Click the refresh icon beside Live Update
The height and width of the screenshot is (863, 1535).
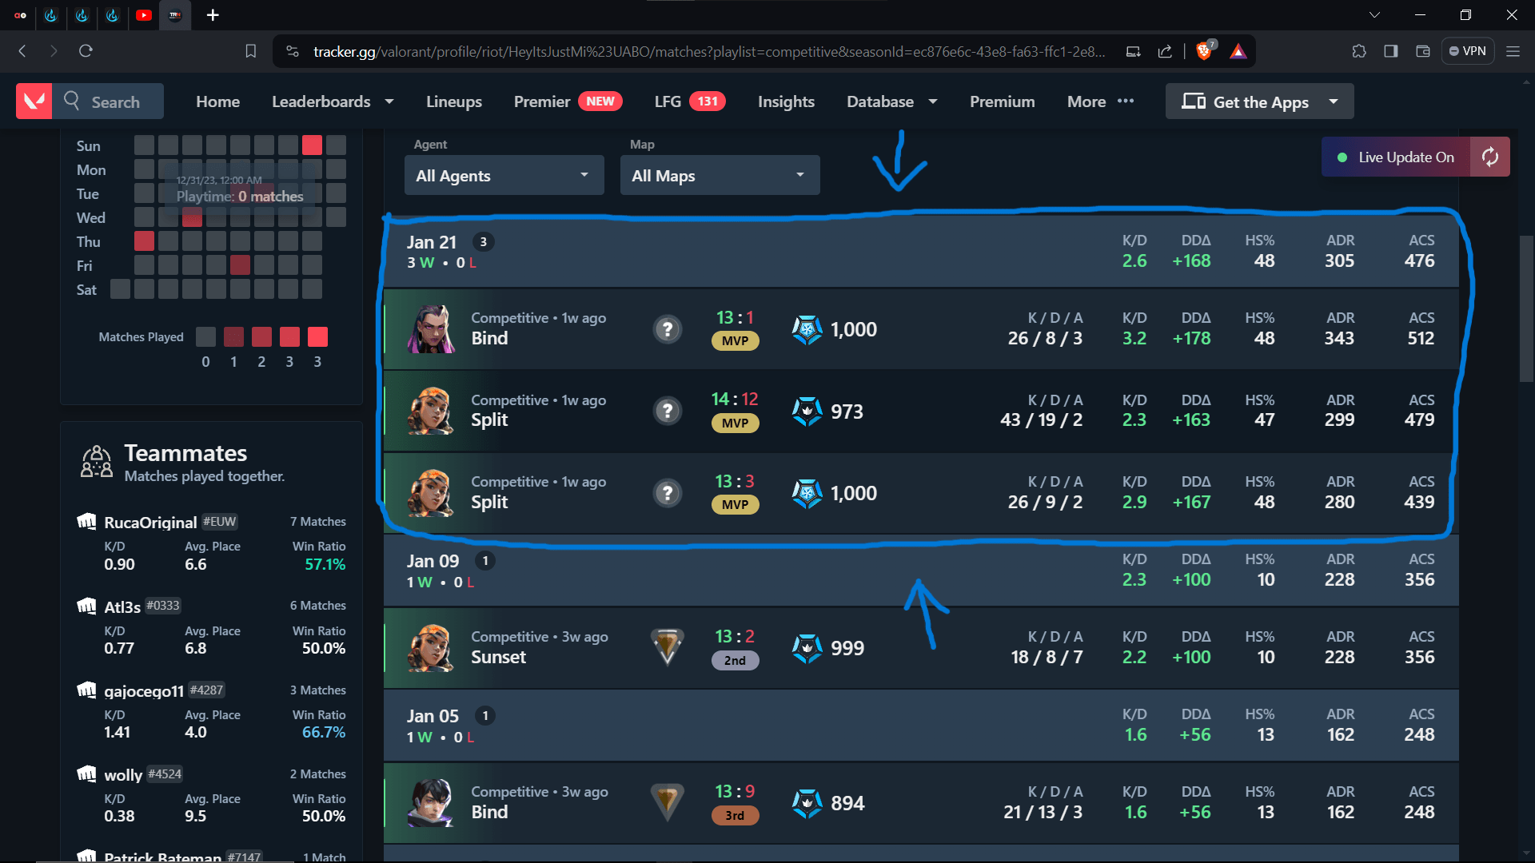tap(1490, 157)
